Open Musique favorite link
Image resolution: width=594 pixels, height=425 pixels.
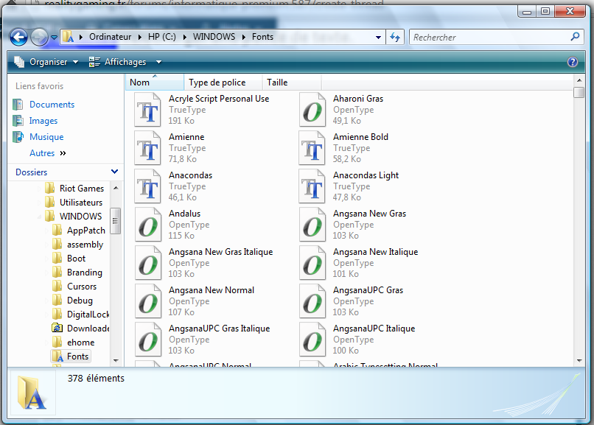[46, 137]
